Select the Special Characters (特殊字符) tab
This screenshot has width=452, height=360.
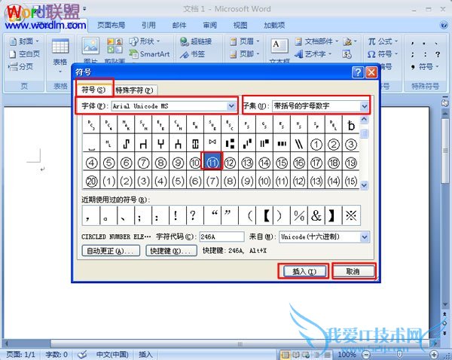[135, 90]
